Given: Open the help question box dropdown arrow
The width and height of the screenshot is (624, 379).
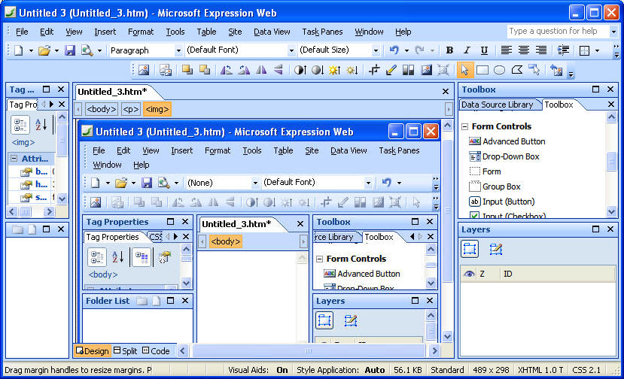Looking at the screenshot, I should 613,31.
